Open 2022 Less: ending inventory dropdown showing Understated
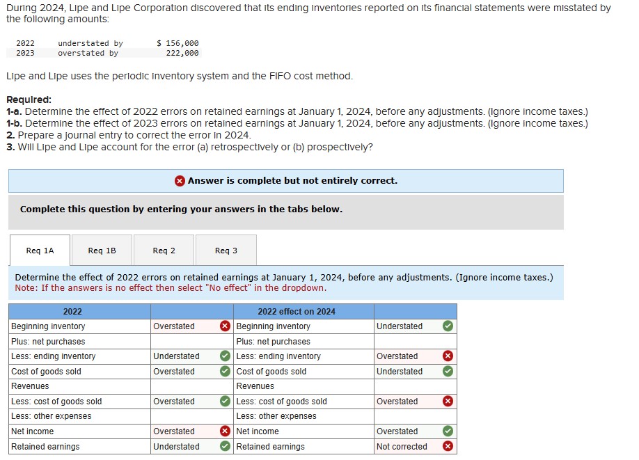Image resolution: width=639 pixels, height=460 pixels. click(x=192, y=356)
